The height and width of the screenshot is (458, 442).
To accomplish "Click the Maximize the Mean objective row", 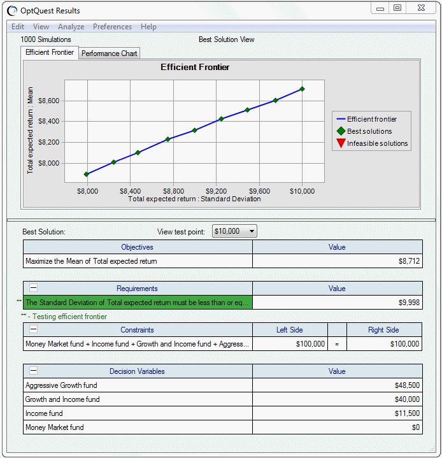I will 138,261.
